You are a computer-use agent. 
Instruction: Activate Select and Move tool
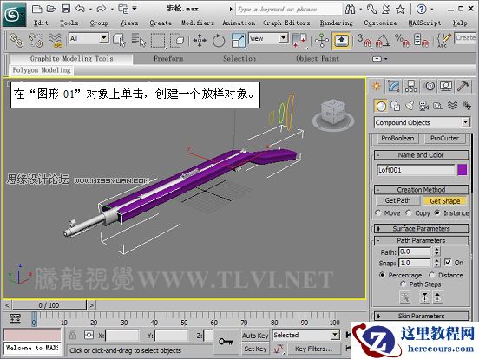[x=200, y=41]
